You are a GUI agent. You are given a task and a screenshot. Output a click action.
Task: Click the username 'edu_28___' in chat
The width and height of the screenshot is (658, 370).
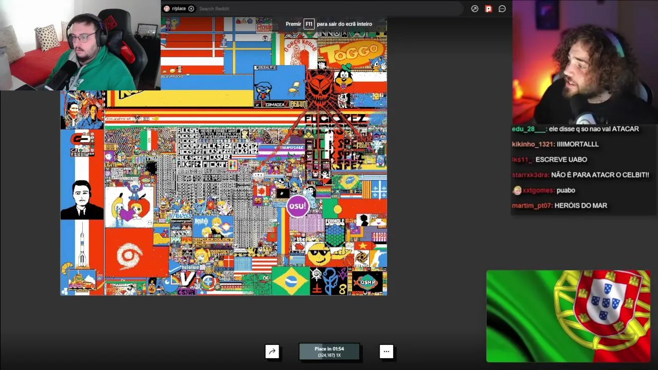click(528, 129)
